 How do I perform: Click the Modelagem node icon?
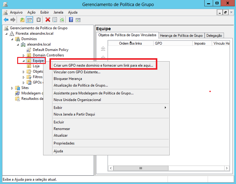[x=17, y=93]
